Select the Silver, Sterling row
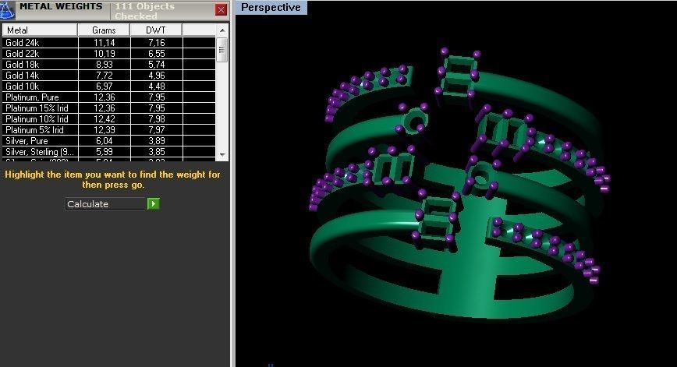 (109, 152)
